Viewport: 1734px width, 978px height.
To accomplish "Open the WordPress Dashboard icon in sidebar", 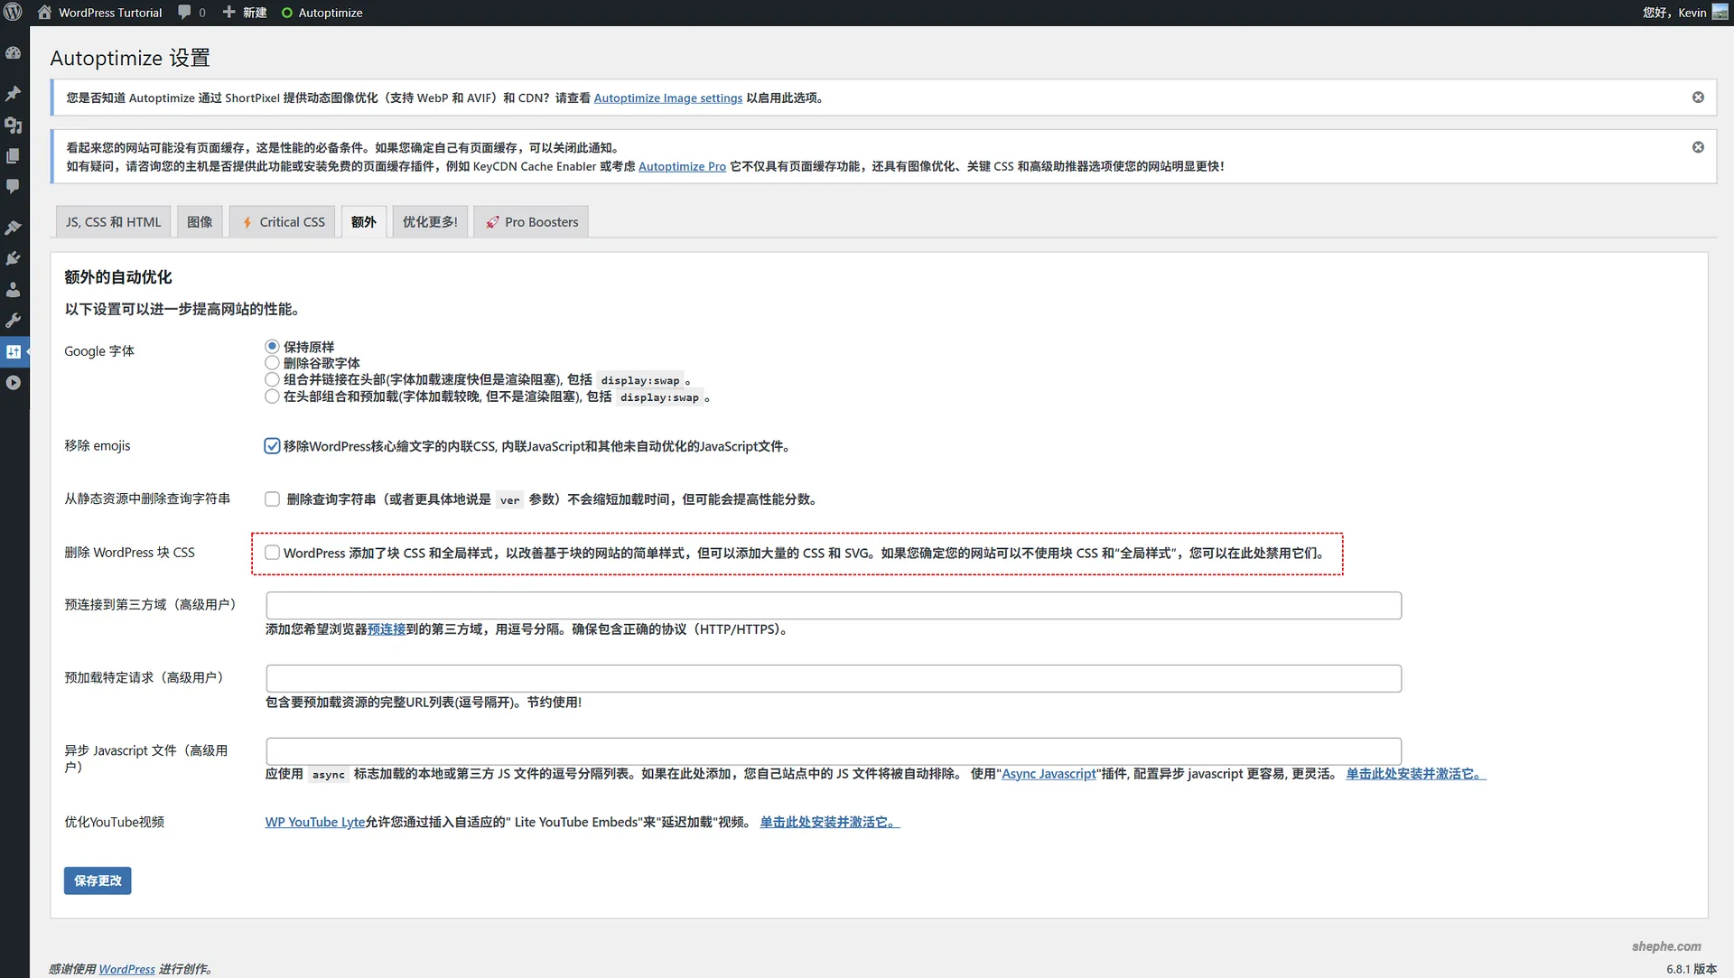I will [14, 52].
